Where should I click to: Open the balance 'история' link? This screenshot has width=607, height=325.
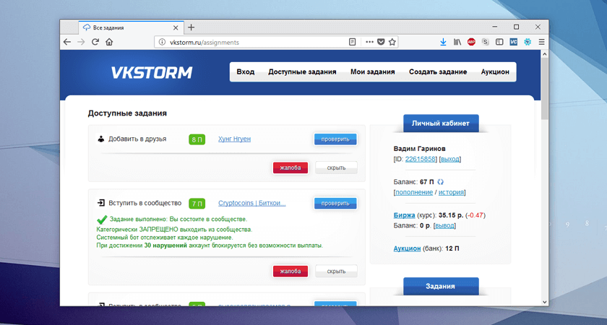pos(451,192)
